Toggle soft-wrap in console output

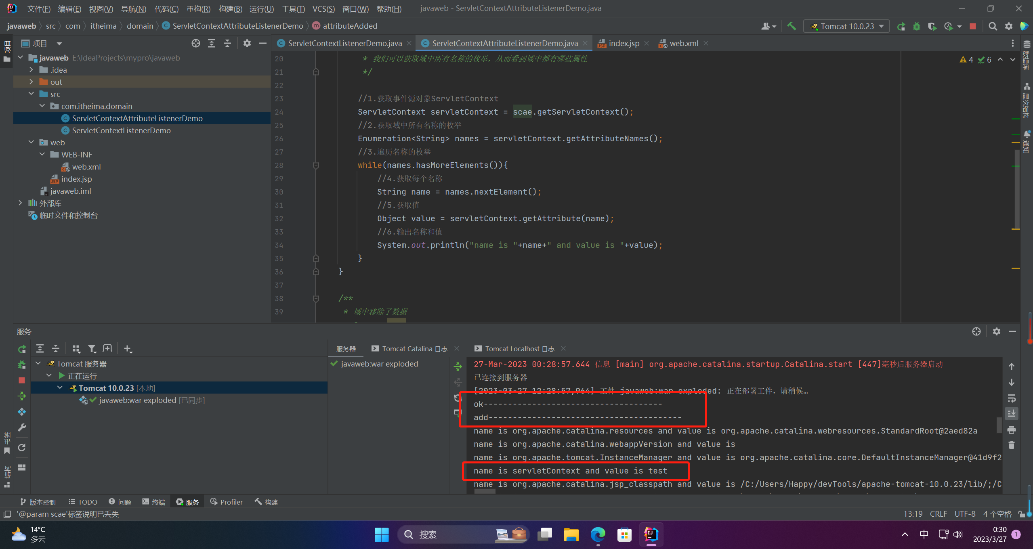[1012, 398]
